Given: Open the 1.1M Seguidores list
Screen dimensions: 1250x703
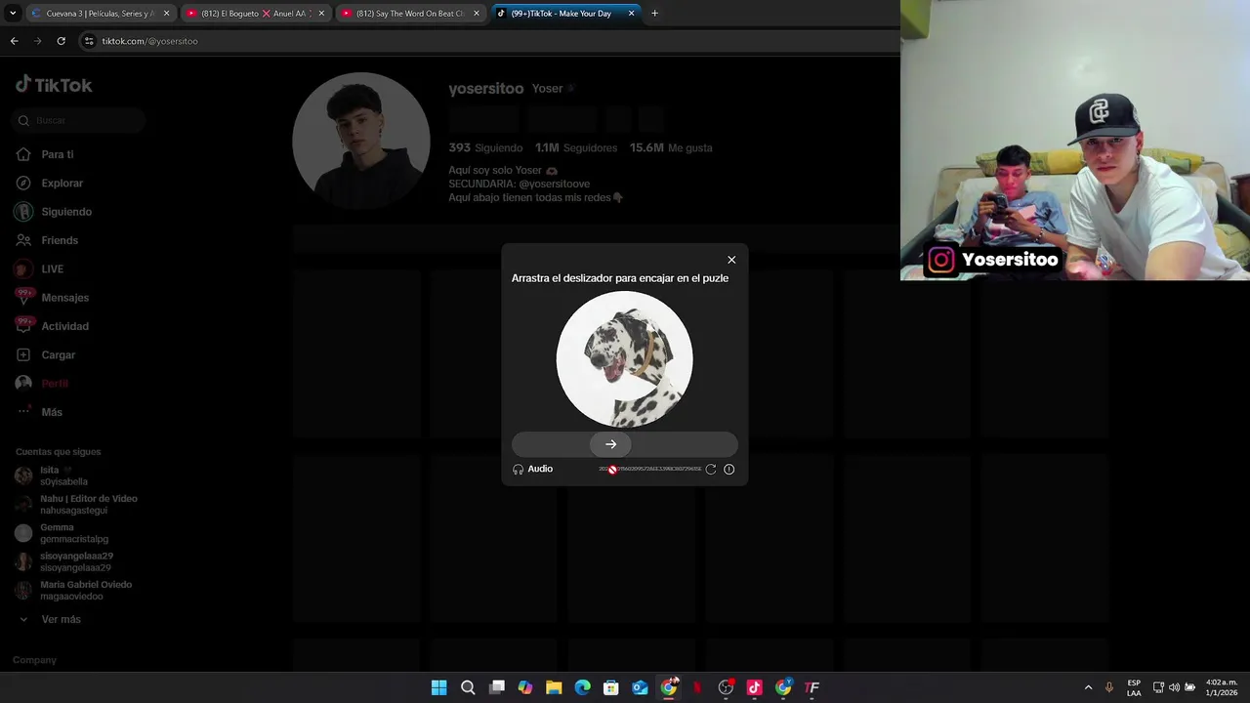Looking at the screenshot, I should [x=576, y=147].
